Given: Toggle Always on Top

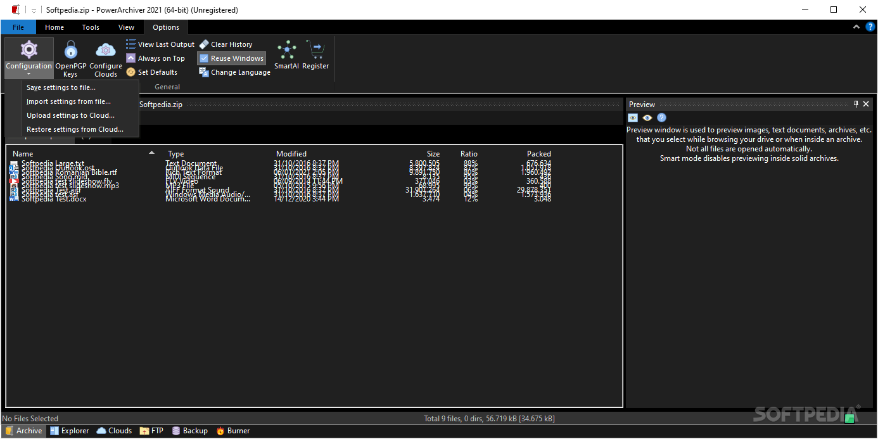Looking at the screenshot, I should pyautogui.click(x=155, y=58).
